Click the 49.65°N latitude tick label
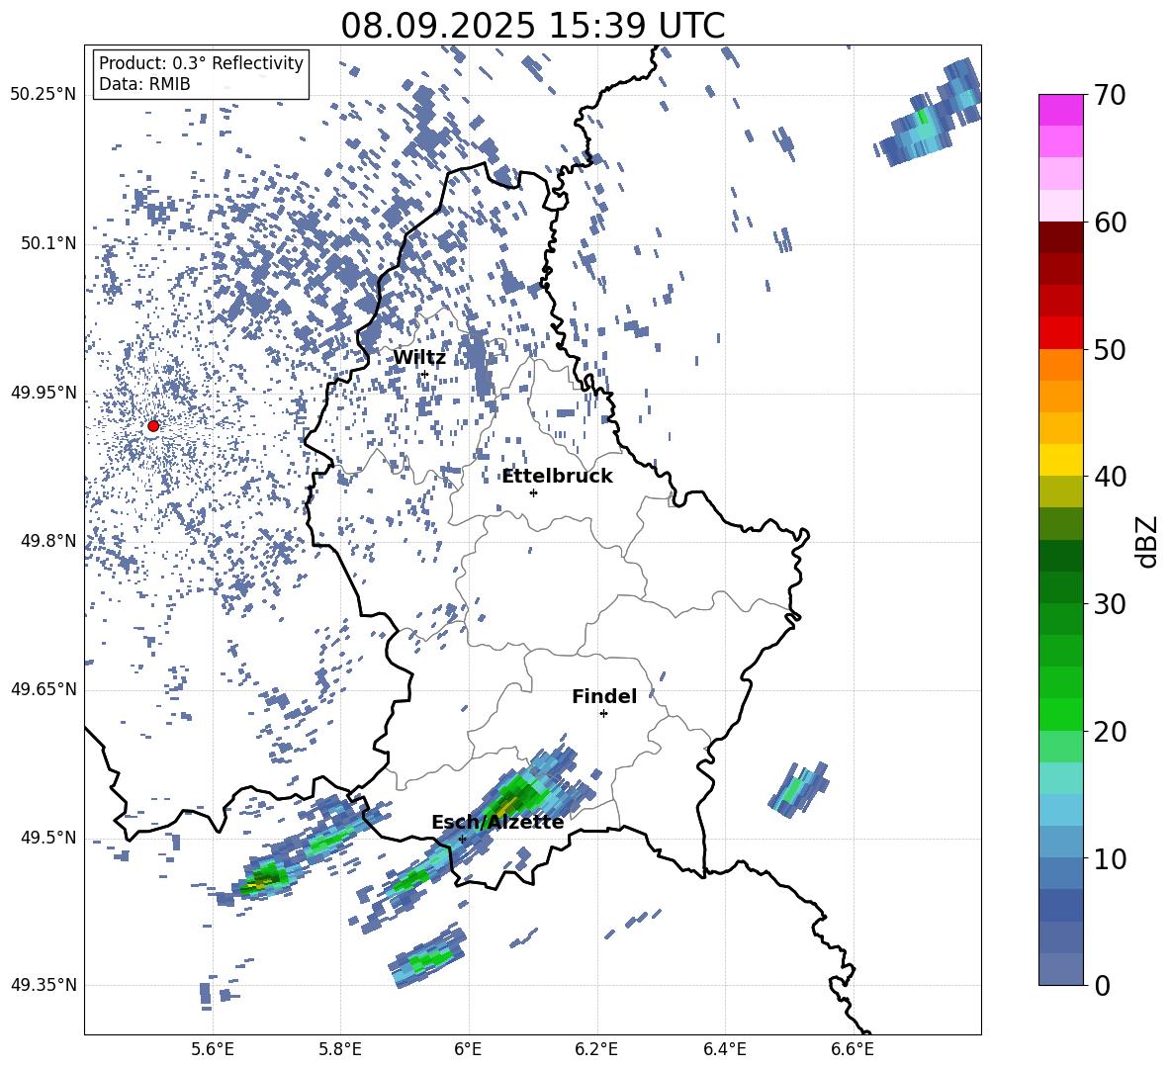This screenshot has width=1171, height=1069. pos(44,688)
